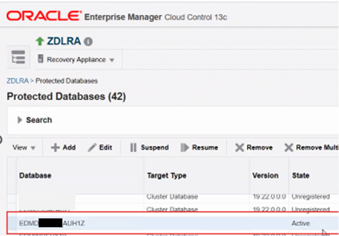This screenshot has height=236, width=339.
Task: Click the Suspend pause icon
Action: tap(133, 148)
